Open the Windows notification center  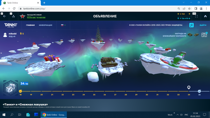click(x=204, y=115)
